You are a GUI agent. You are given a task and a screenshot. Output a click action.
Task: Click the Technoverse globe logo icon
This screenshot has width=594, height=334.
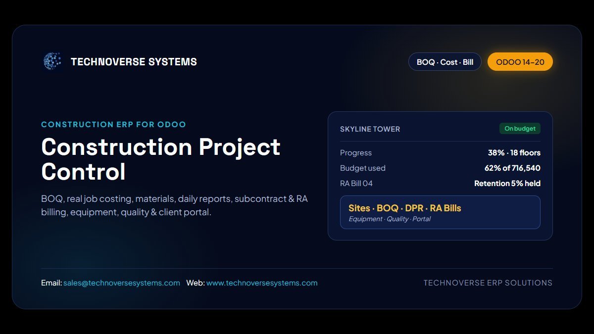pos(52,61)
